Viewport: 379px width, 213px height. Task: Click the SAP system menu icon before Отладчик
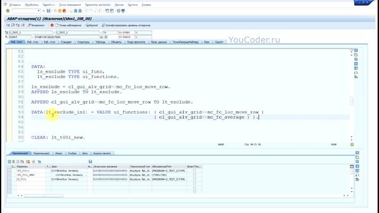point(5,5)
